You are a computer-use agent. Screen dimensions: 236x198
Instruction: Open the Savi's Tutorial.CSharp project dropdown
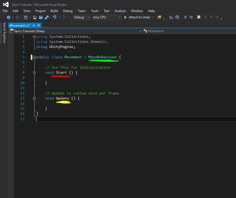tap(75, 31)
